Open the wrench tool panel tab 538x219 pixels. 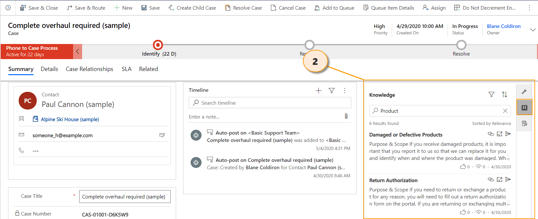(524, 92)
